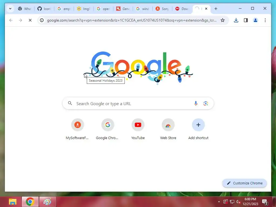
Task: Minimize the Chrome window
Action: [x=240, y=8]
